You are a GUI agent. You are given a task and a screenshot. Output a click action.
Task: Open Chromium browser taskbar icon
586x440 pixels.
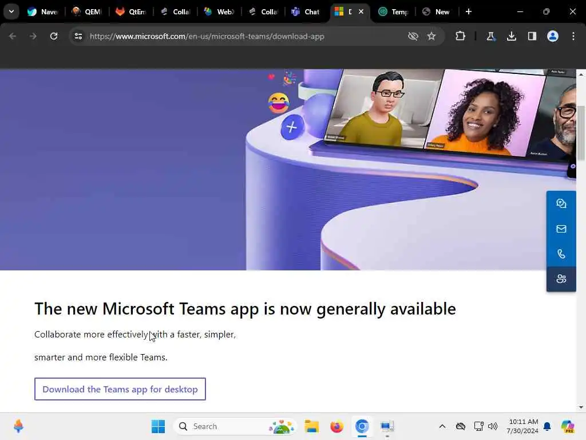362,426
